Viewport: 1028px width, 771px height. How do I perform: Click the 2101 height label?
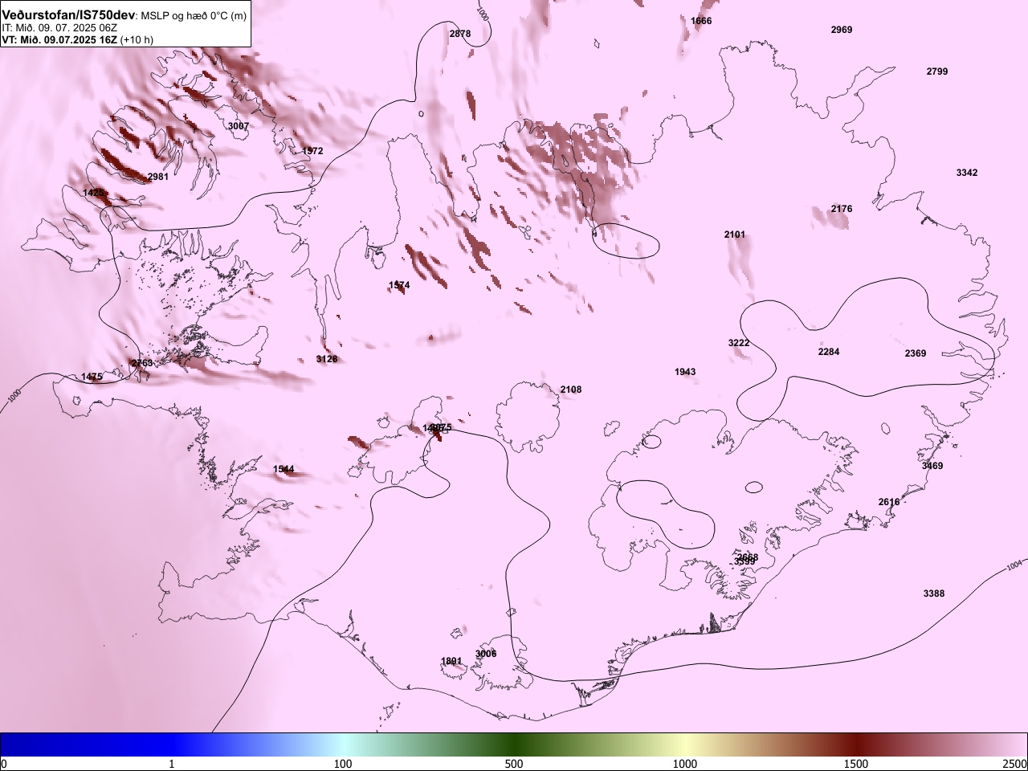[735, 235]
